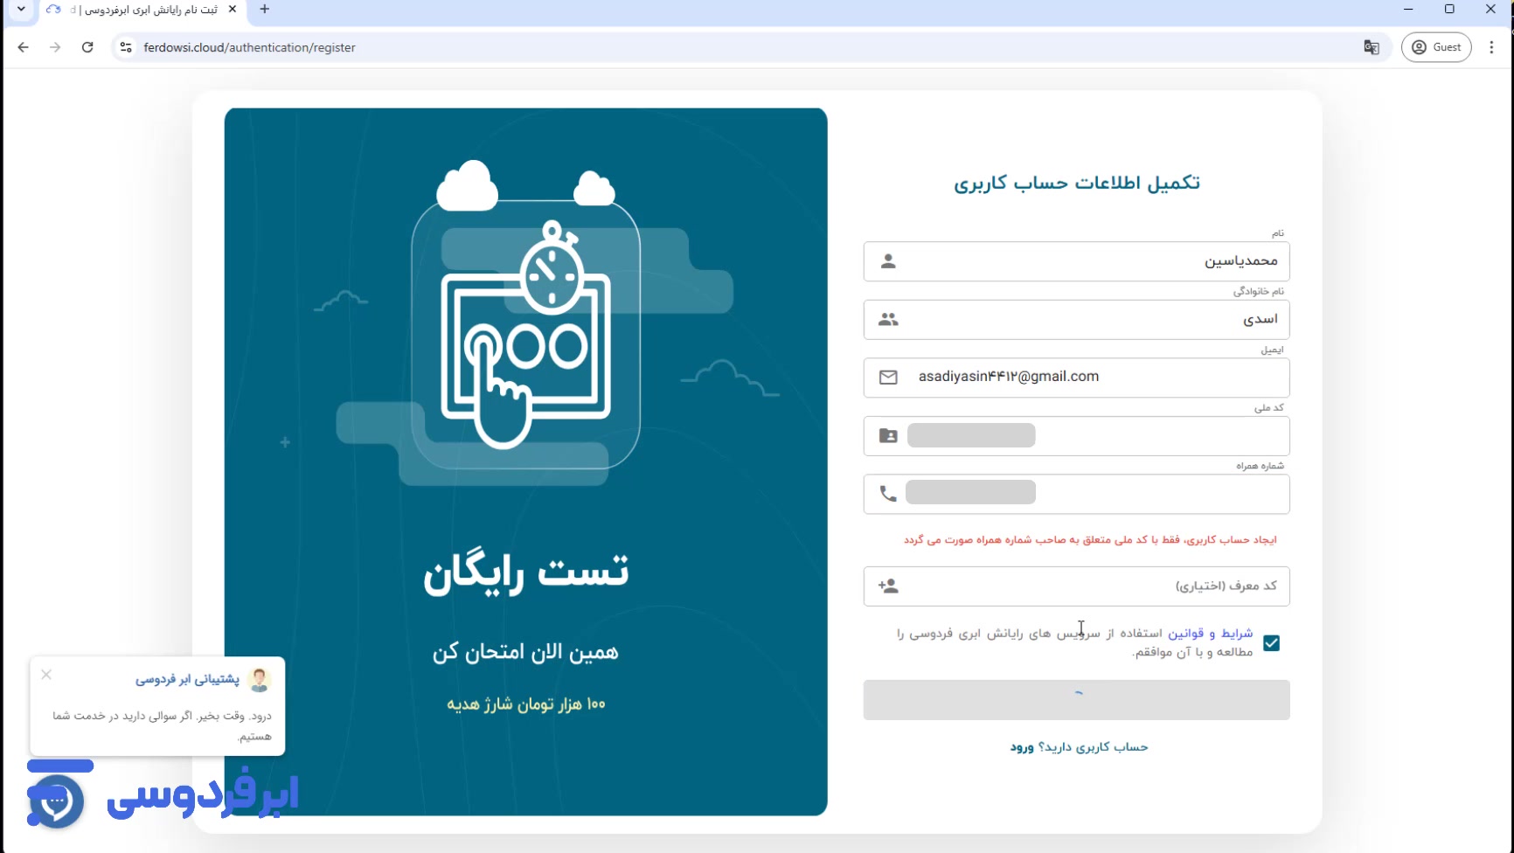Toggle terms and conditions agreement checkbox
The width and height of the screenshot is (1514, 853).
(x=1271, y=643)
